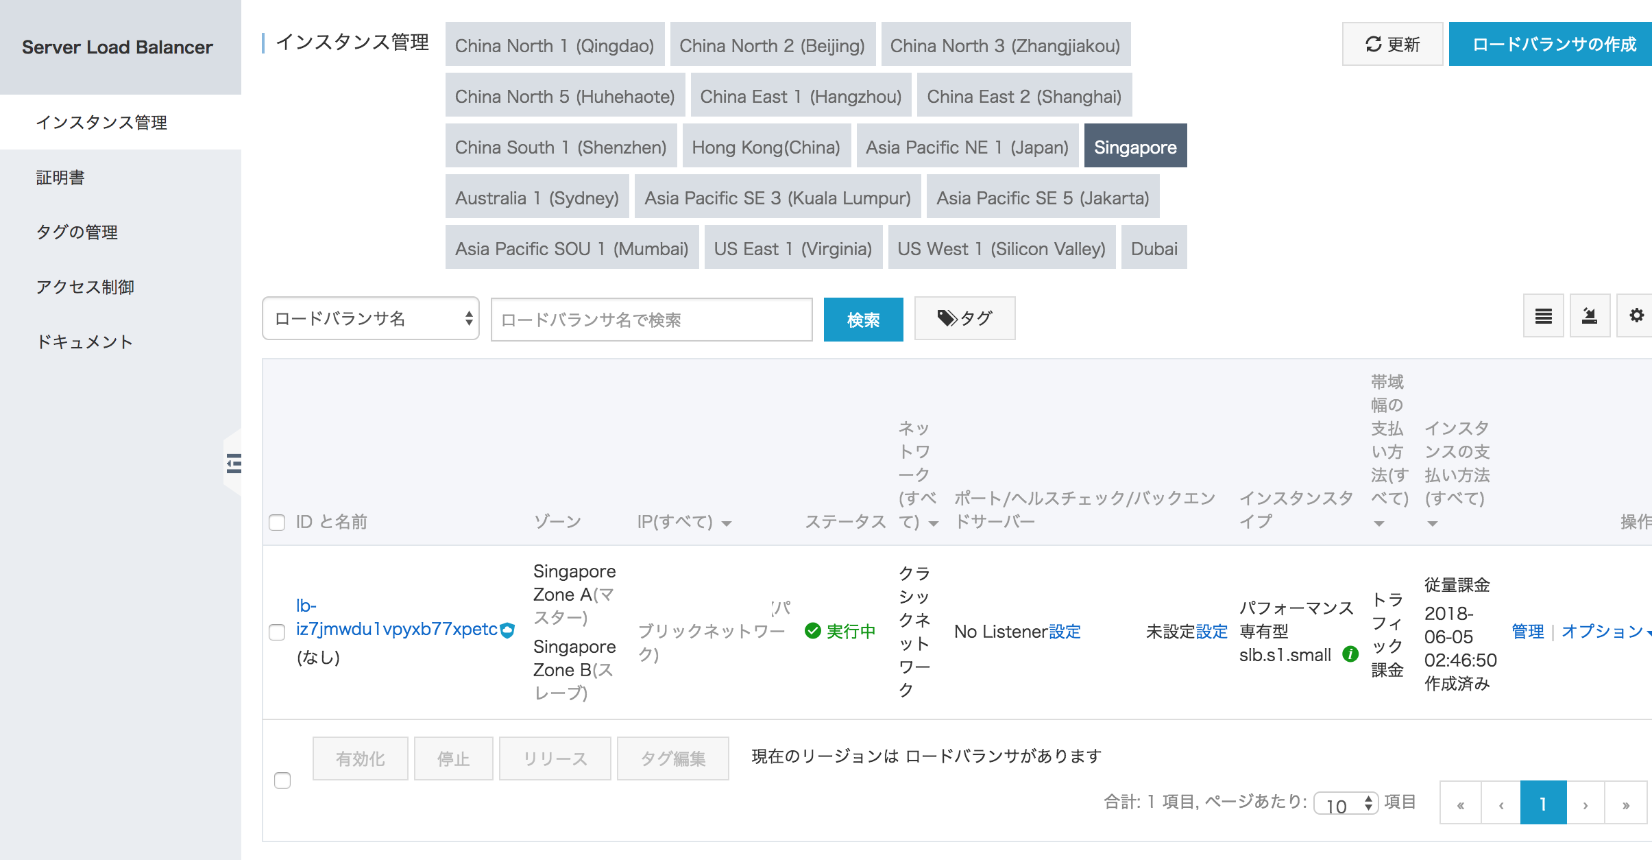This screenshot has width=1652, height=860.
Task: Switch to China North 5 (Huhehaote) region
Action: point(565,96)
